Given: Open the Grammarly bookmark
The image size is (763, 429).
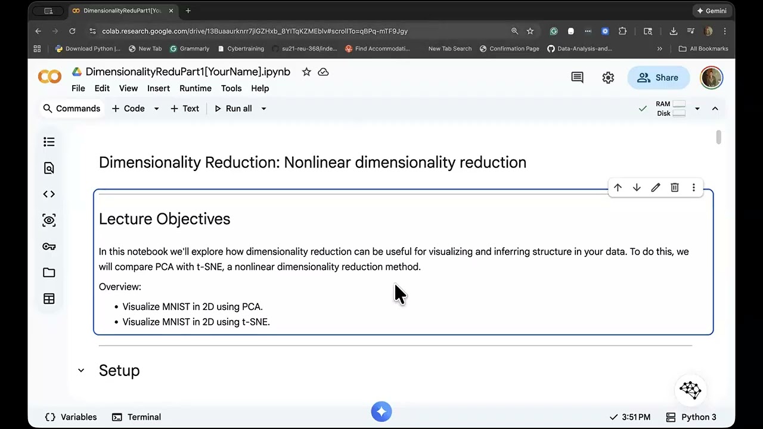Looking at the screenshot, I should pos(190,49).
